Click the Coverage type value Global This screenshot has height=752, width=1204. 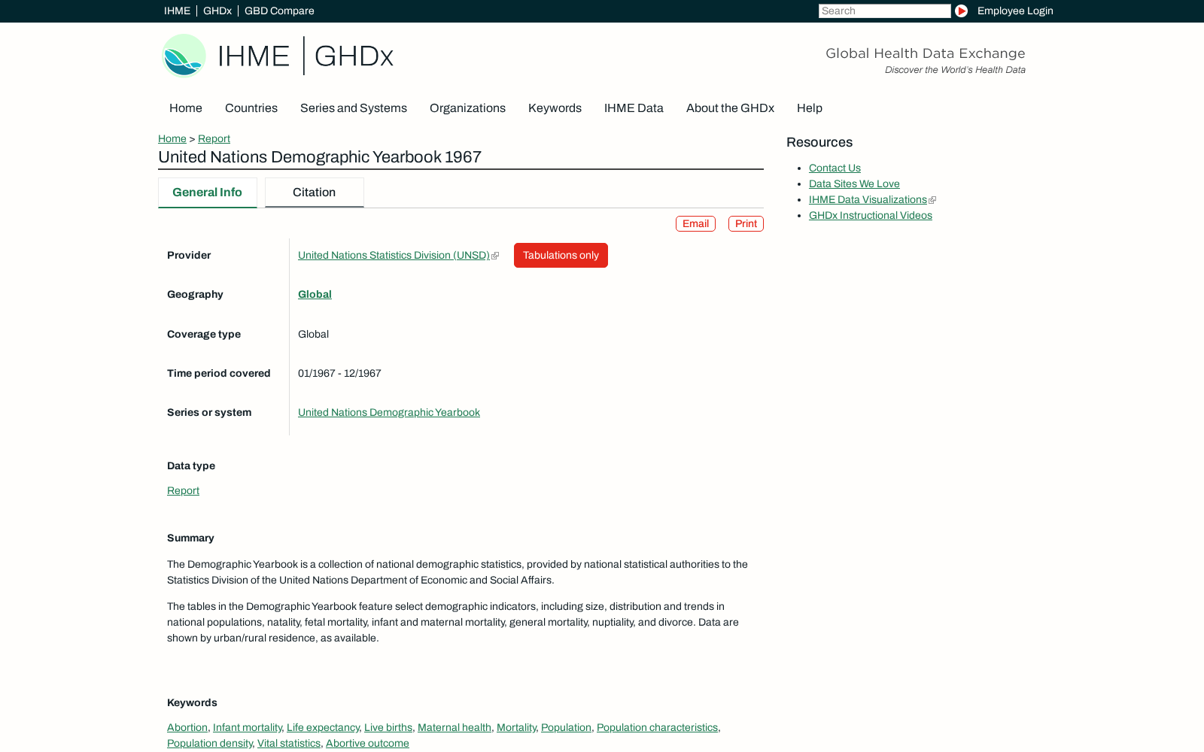[313, 335]
